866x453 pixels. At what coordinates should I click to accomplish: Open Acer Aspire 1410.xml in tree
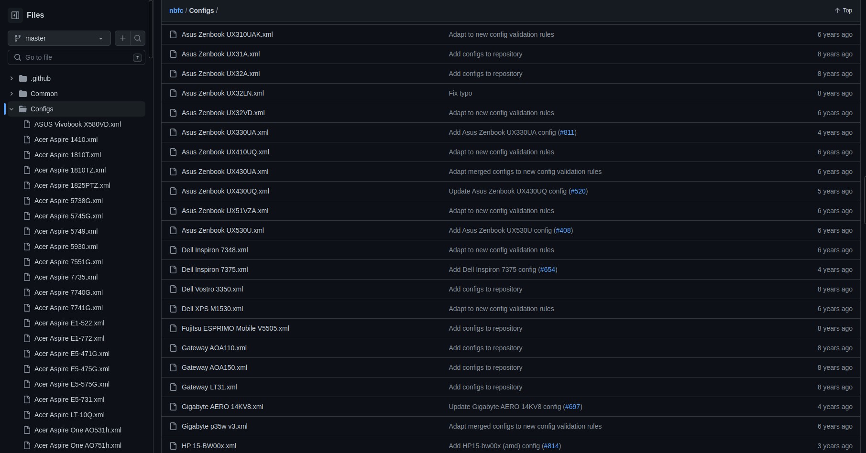(x=66, y=140)
